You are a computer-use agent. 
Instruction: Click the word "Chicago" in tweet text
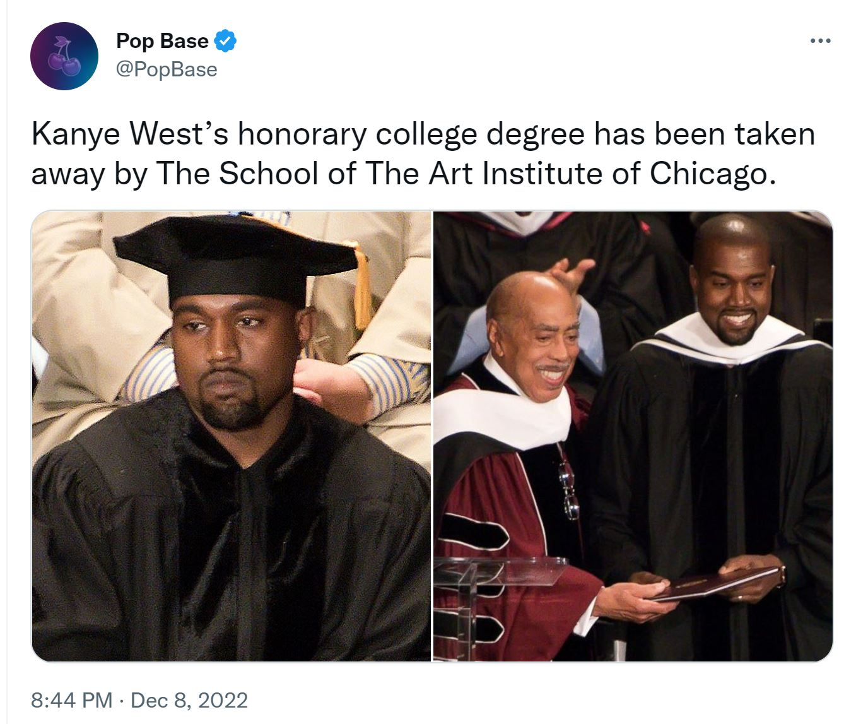[x=708, y=174]
